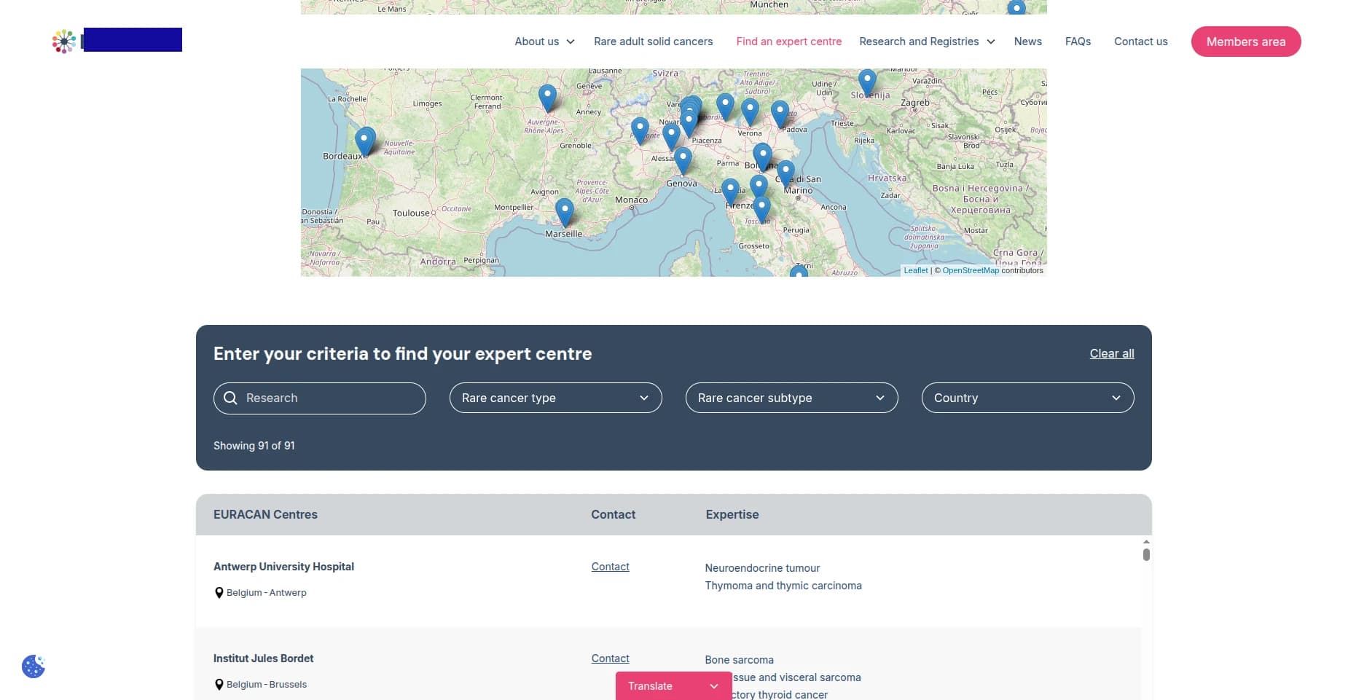1348x700 pixels.
Task: Select the map marker above Genova
Action: (683, 160)
